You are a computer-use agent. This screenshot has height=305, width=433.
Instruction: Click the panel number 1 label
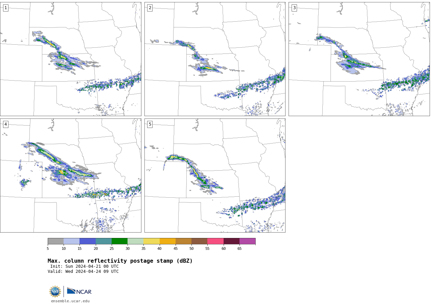pyautogui.click(x=5, y=8)
